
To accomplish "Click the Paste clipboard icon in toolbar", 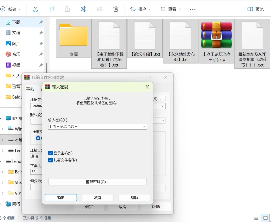I will pos(67,9).
